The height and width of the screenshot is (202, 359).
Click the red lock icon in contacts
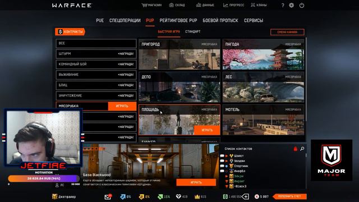(296, 149)
